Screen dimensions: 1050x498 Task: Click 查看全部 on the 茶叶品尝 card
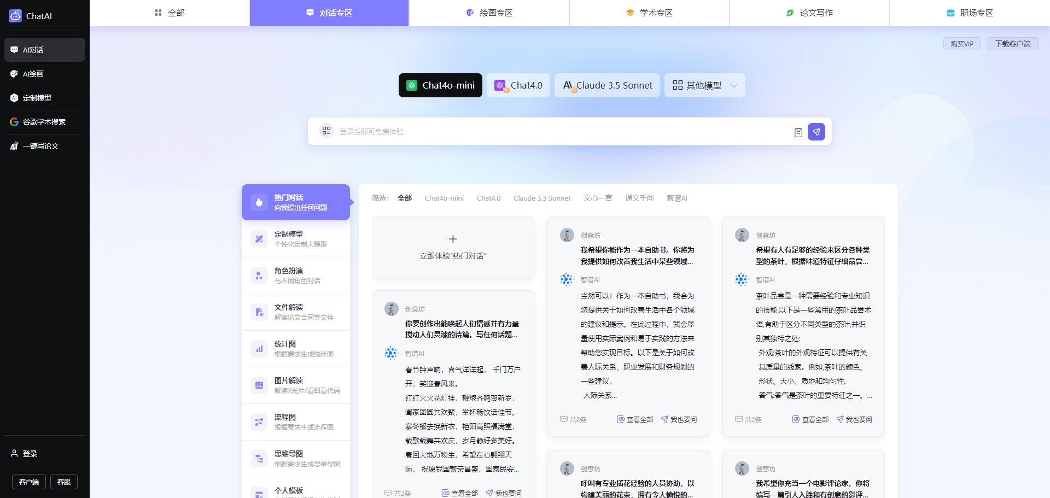tap(810, 419)
